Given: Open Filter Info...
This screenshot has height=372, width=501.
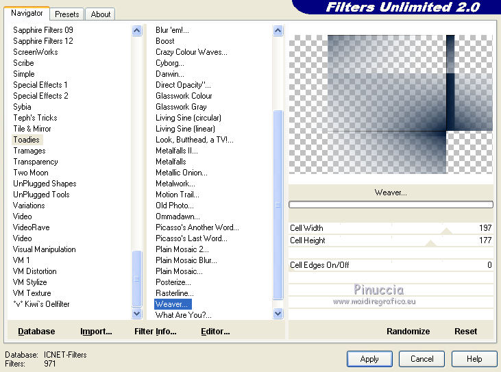Looking at the screenshot, I should click(156, 332).
